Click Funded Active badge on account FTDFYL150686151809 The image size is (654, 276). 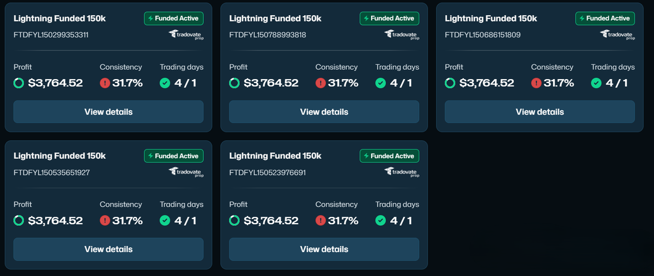pyautogui.click(x=605, y=18)
